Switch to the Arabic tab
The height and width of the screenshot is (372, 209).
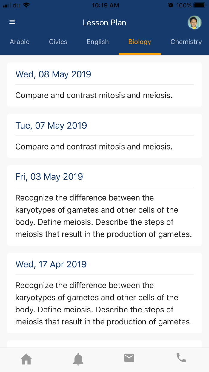tap(20, 42)
